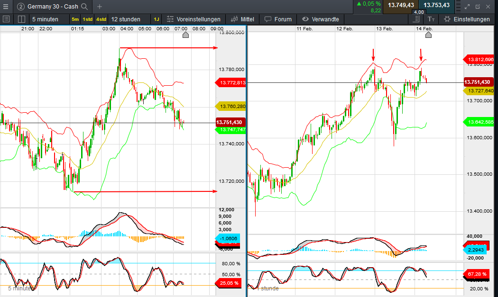Select the 1J range shortcut

coord(157,19)
